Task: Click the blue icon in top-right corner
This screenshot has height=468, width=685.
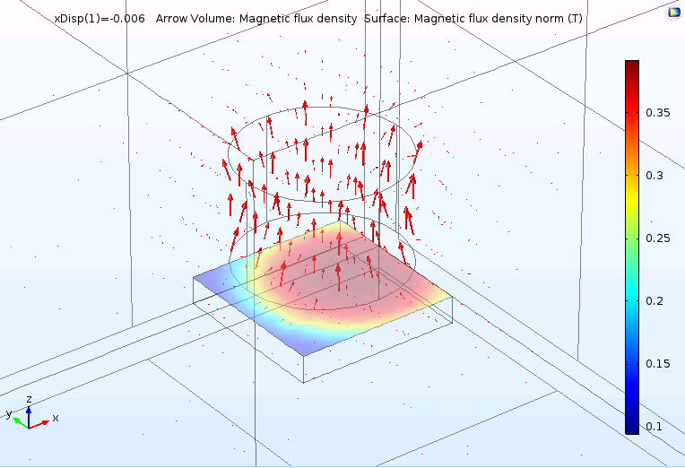Action: [x=673, y=13]
